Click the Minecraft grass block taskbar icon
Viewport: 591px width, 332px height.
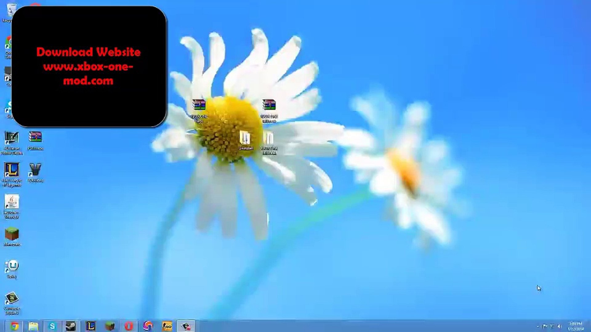coord(110,326)
